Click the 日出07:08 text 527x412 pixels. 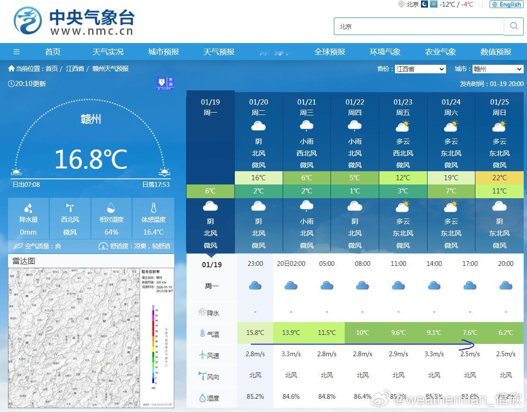pyautogui.click(x=26, y=184)
